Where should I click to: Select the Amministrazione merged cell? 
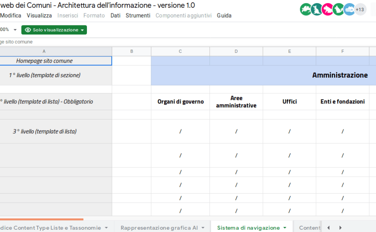263,75
